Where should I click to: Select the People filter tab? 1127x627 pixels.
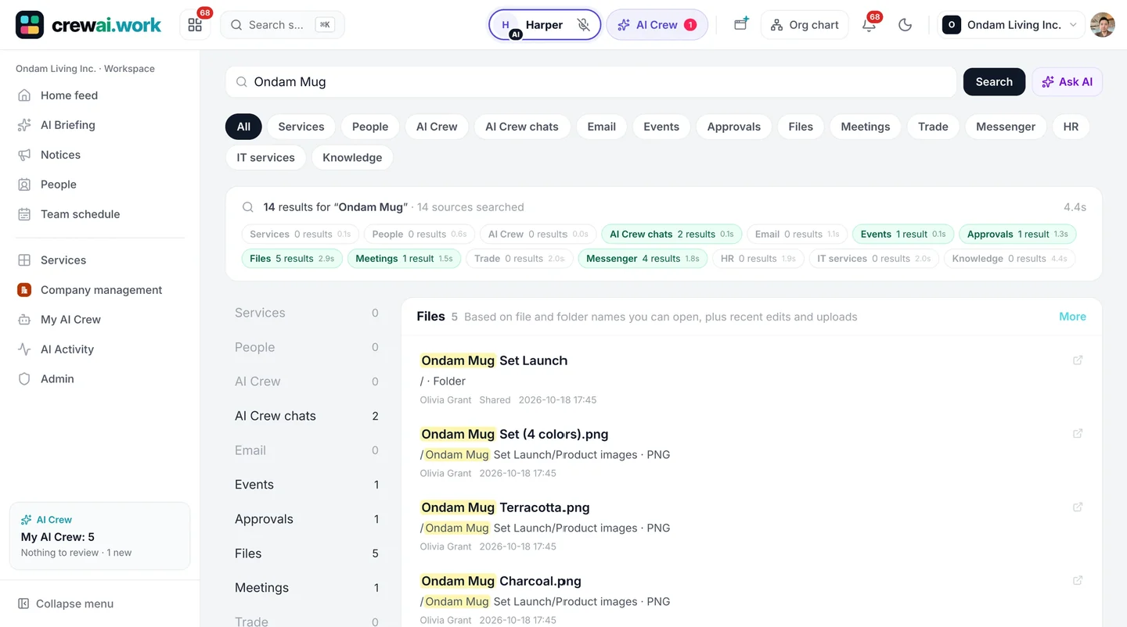[x=370, y=127]
